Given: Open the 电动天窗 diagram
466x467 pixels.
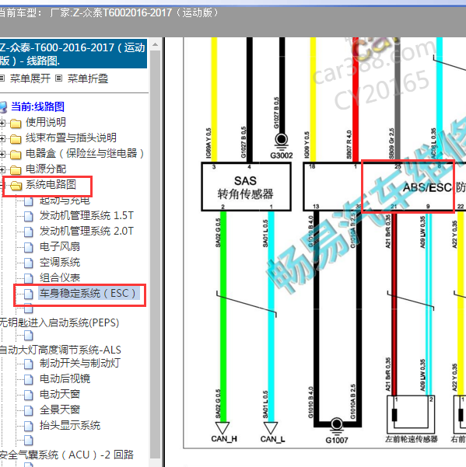Looking at the screenshot, I should point(60,394).
